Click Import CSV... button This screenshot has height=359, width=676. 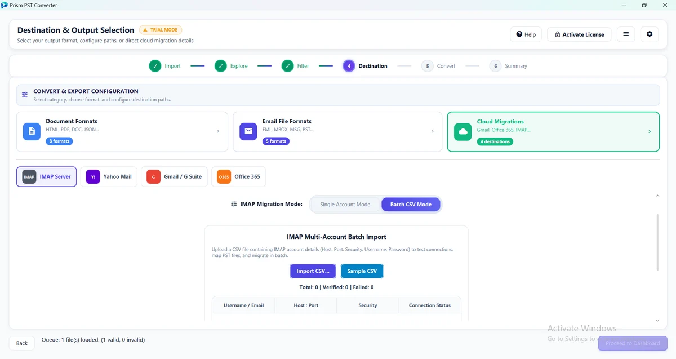point(313,271)
